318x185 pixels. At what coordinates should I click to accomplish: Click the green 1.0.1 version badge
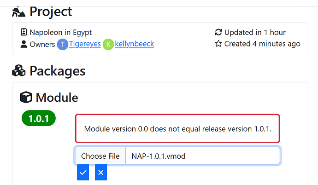point(39,118)
